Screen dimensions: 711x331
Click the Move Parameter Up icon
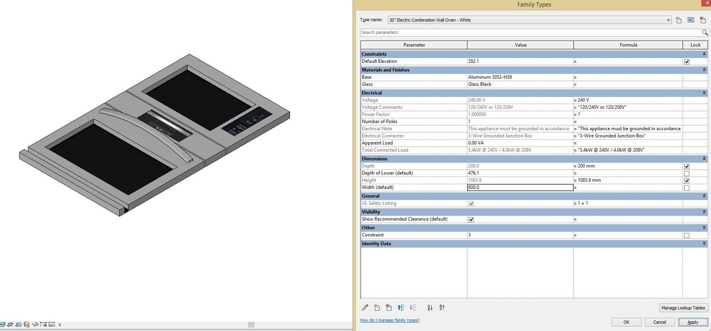click(401, 307)
